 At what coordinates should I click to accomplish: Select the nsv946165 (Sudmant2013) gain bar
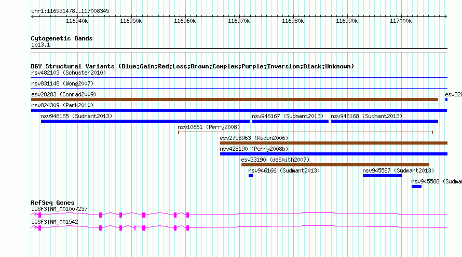click(x=145, y=121)
